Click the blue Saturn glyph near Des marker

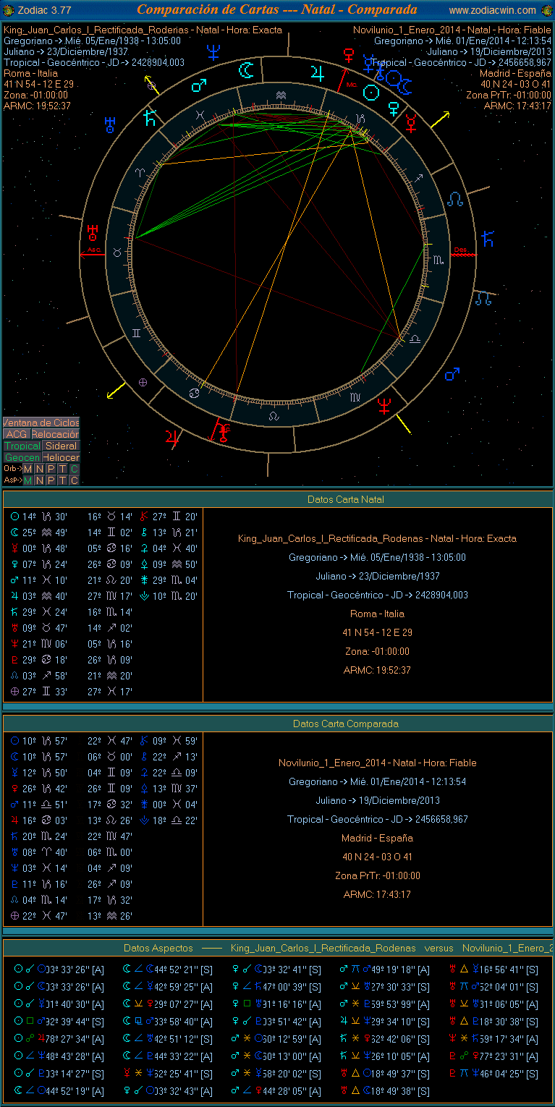pos(488,238)
